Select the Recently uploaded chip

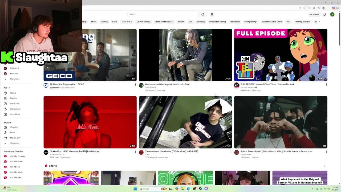[302, 22]
